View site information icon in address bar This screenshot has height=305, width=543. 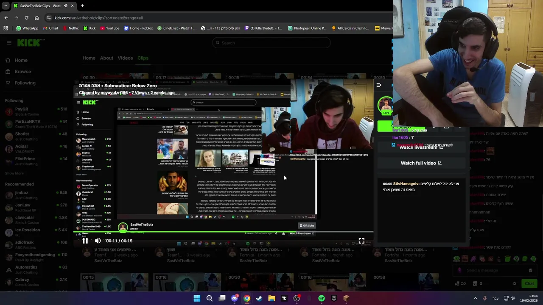(x=49, y=18)
